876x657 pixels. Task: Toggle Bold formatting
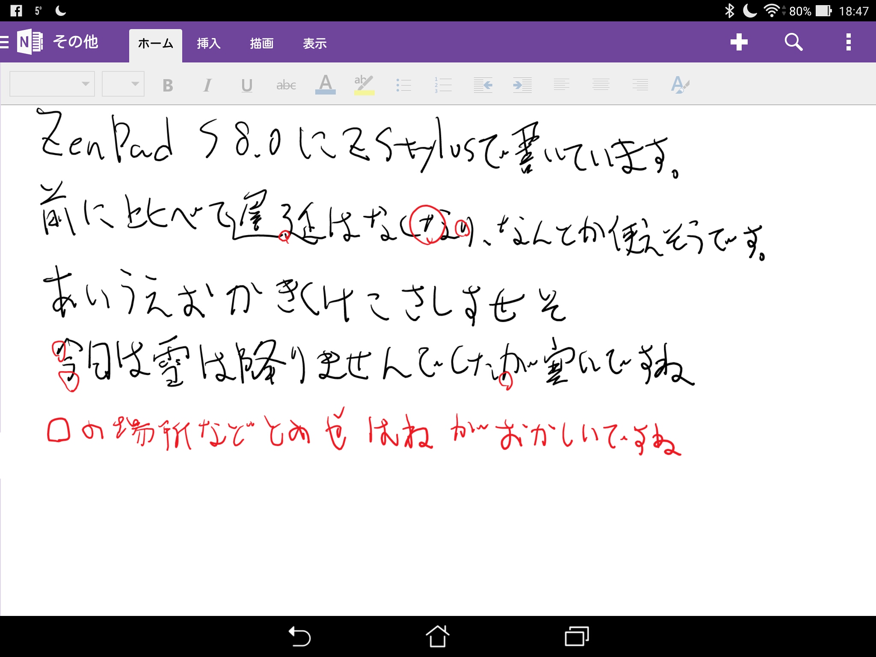pyautogui.click(x=168, y=85)
